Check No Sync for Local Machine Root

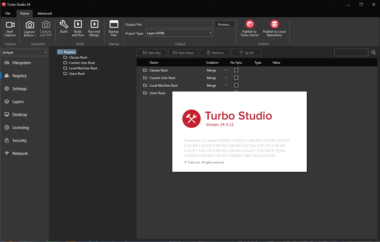(236, 85)
